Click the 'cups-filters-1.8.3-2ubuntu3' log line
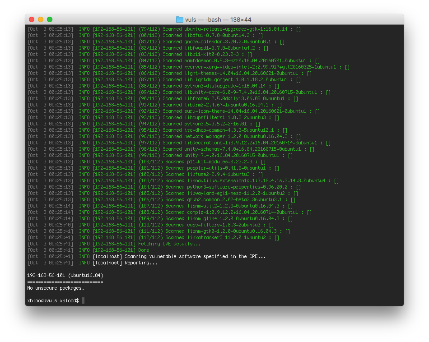This screenshot has width=429, height=342. [151, 225]
